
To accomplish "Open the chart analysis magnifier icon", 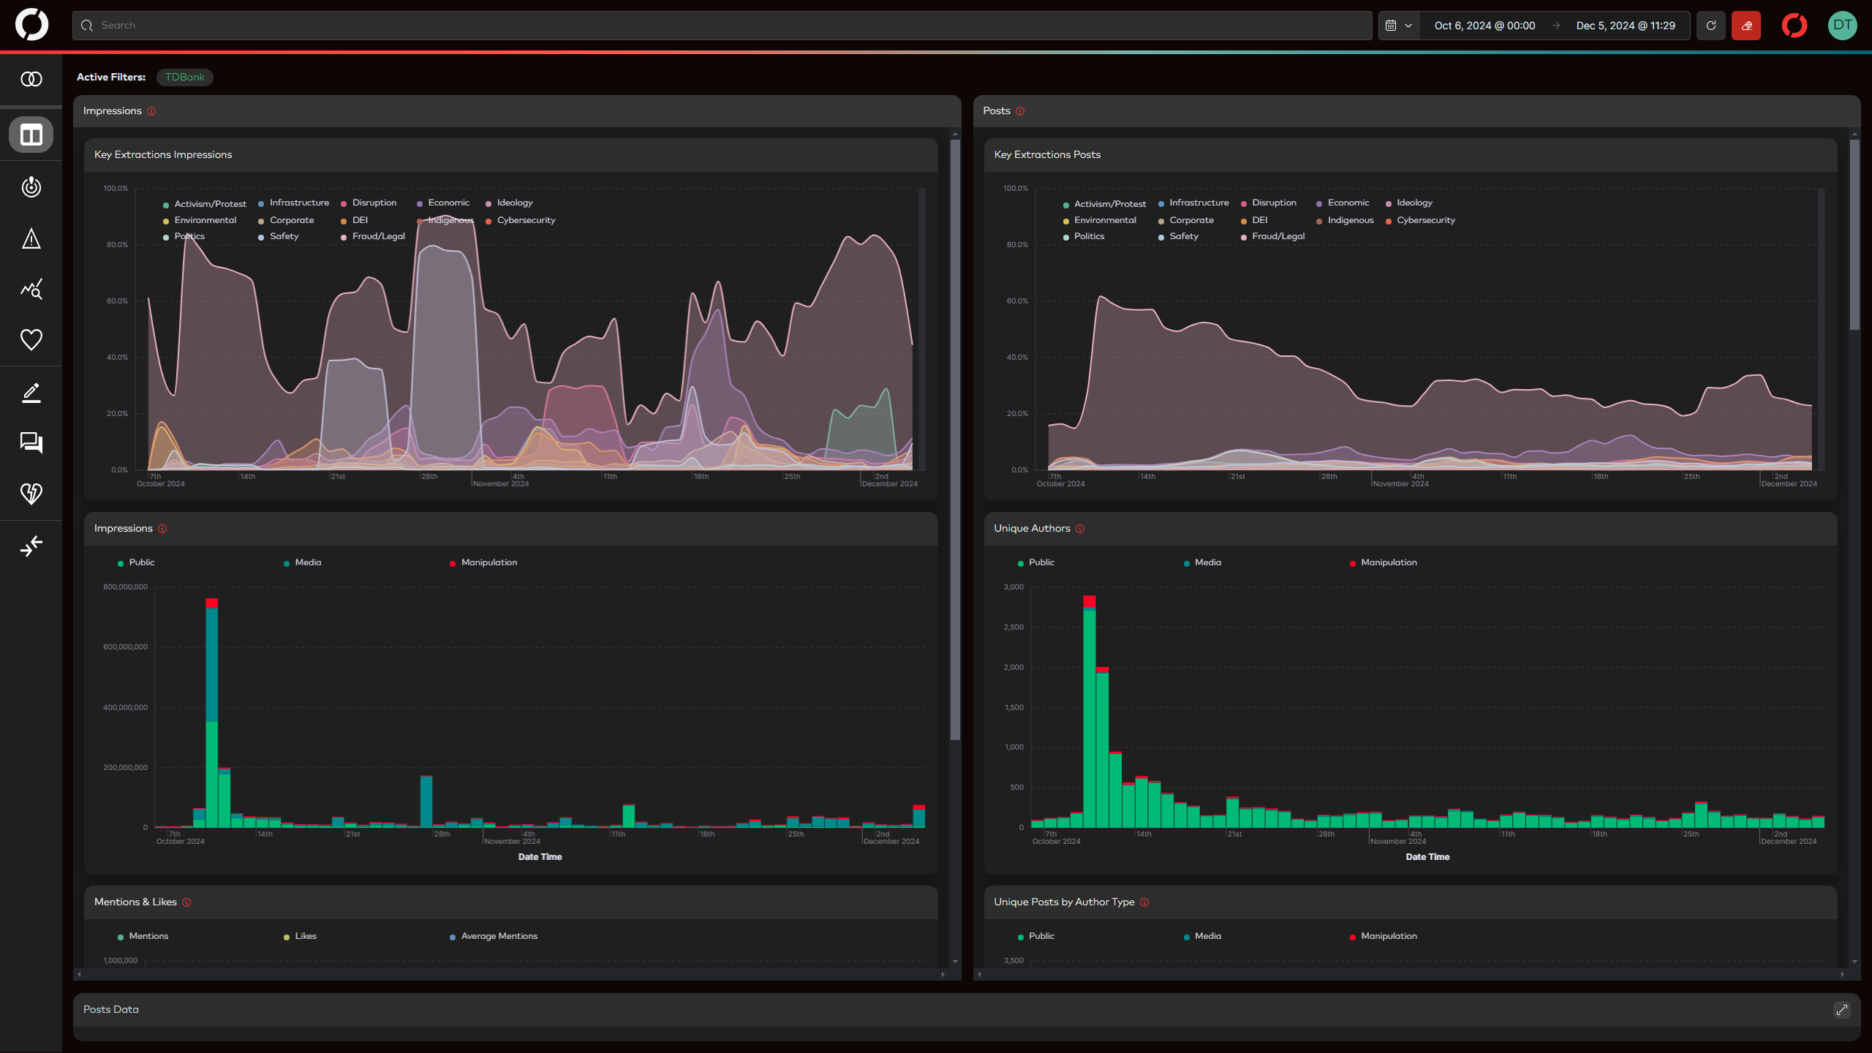I will [31, 289].
